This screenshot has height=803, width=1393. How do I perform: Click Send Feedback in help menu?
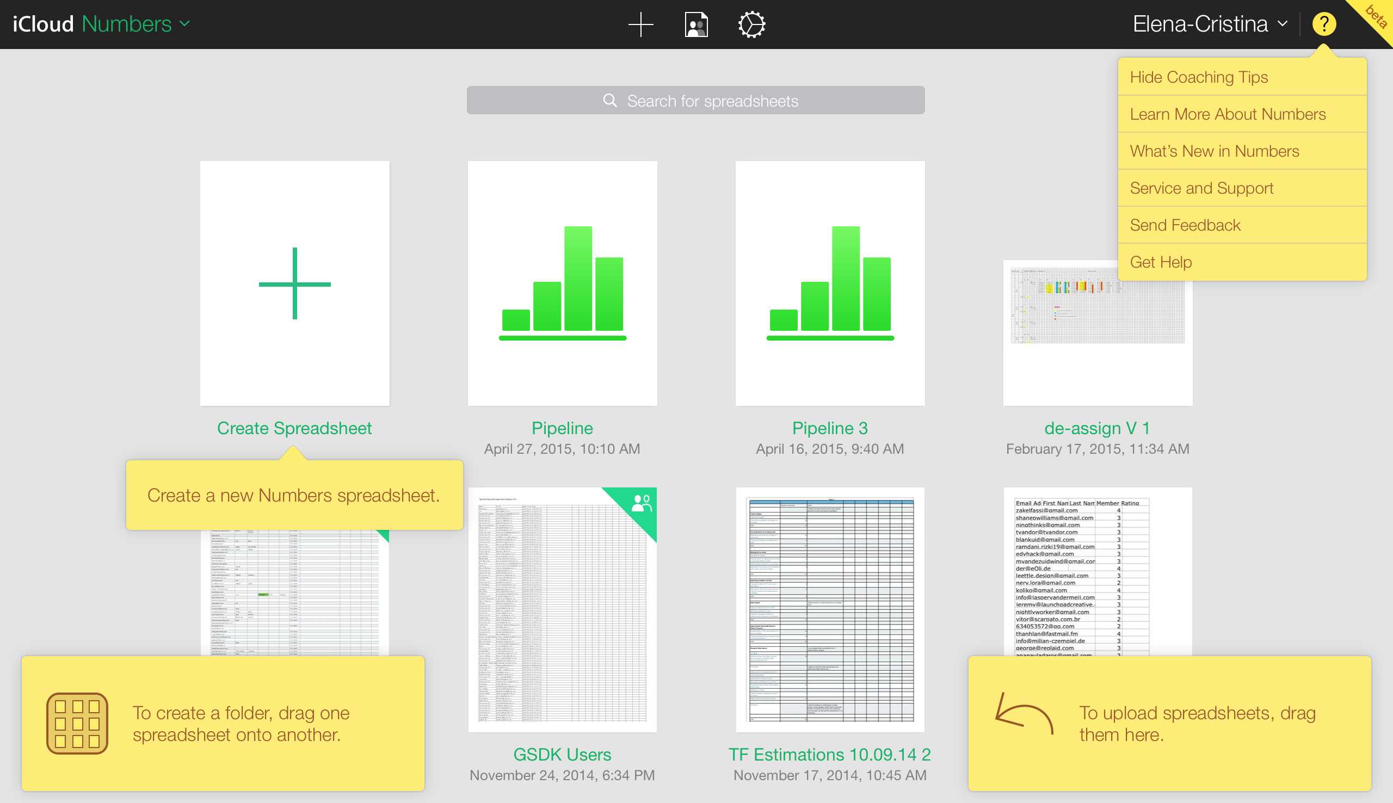1185,225
